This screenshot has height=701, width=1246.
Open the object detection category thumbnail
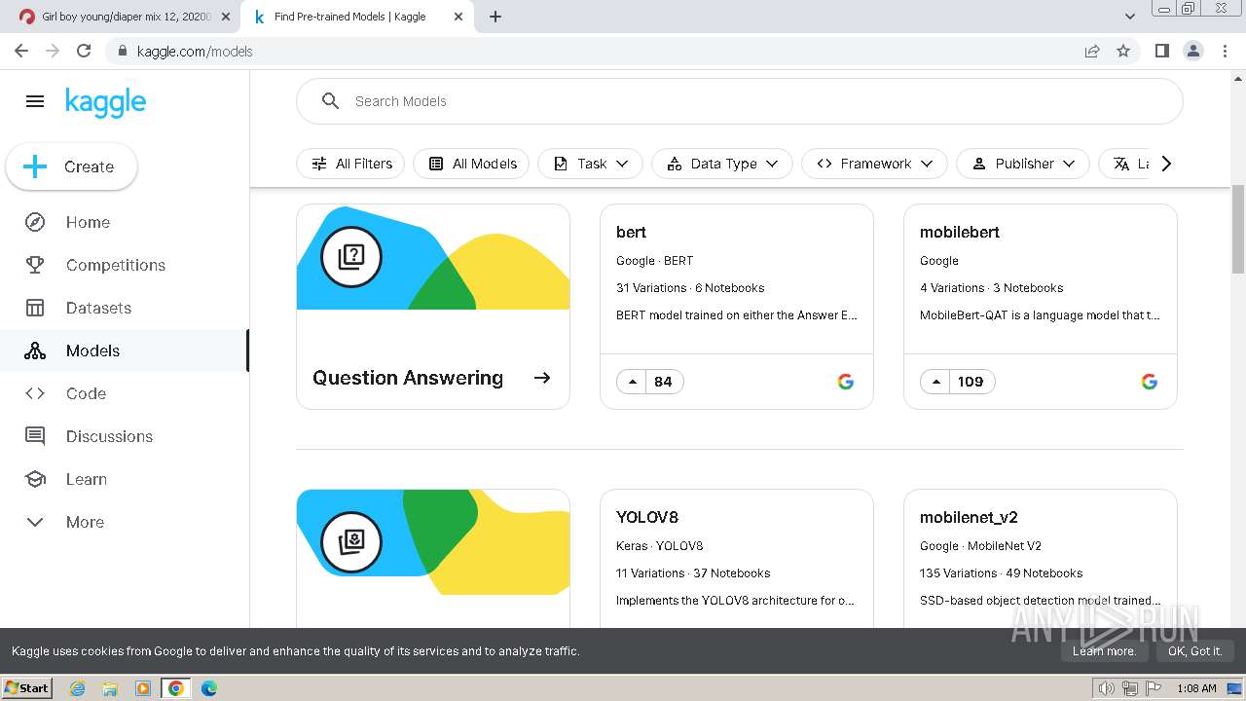433,542
